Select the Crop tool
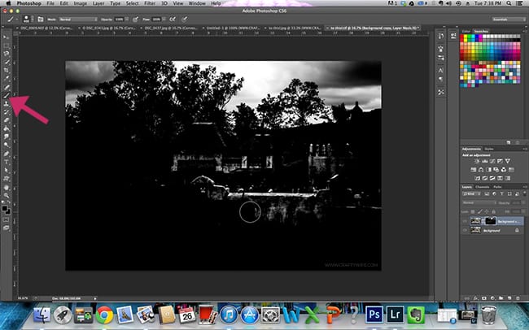529x330 pixels. click(6, 70)
